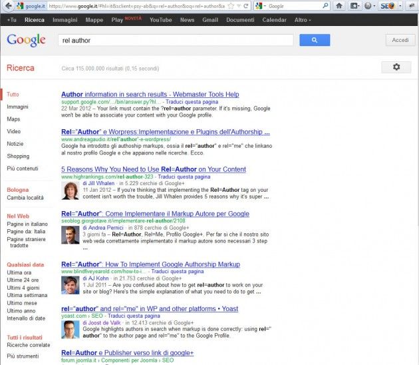Open Calendar in Google top bar
Viewport: 419px width, 365px height.
(x=274, y=20)
